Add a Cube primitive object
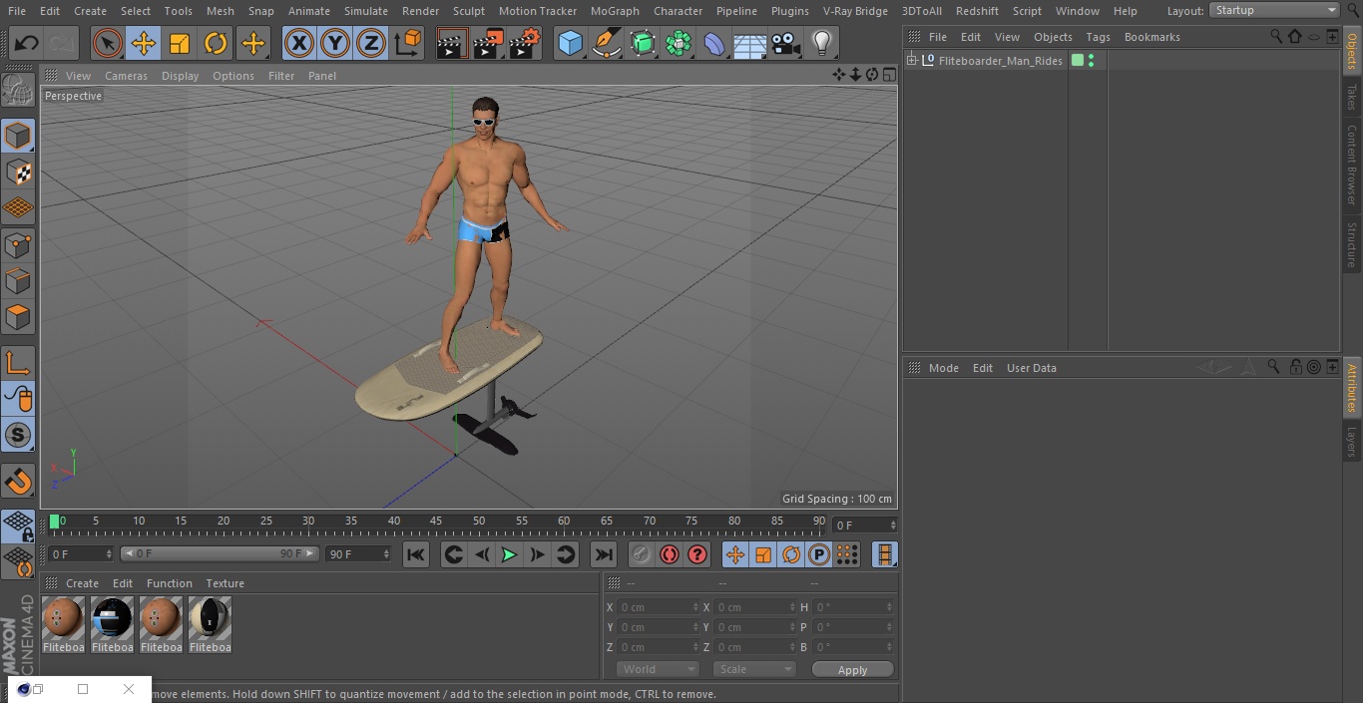This screenshot has width=1363, height=703. (570, 43)
